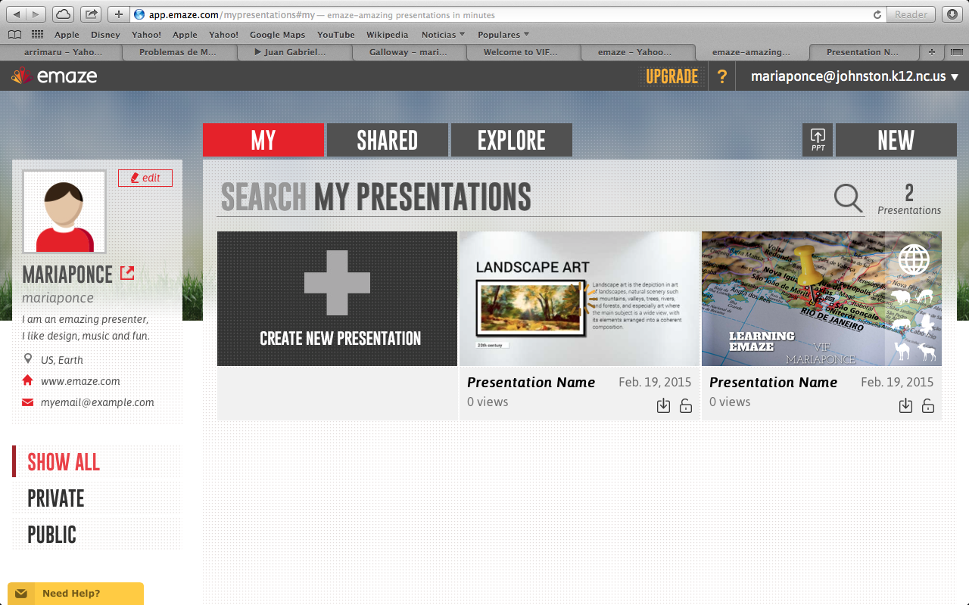969x605 pixels.
Task: Click the Safari share icon
Action: [91, 14]
